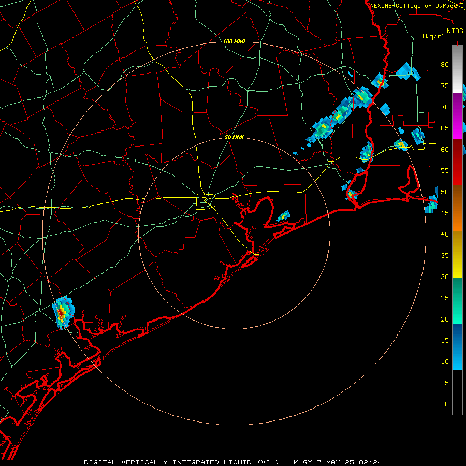Click the "15" value on the VIL scale
466x466 pixels.
pos(445,341)
